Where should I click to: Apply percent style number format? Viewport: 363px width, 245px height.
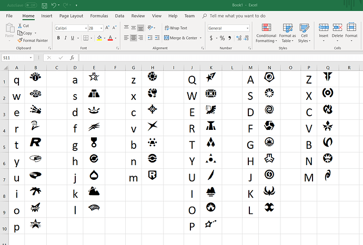coord(222,38)
